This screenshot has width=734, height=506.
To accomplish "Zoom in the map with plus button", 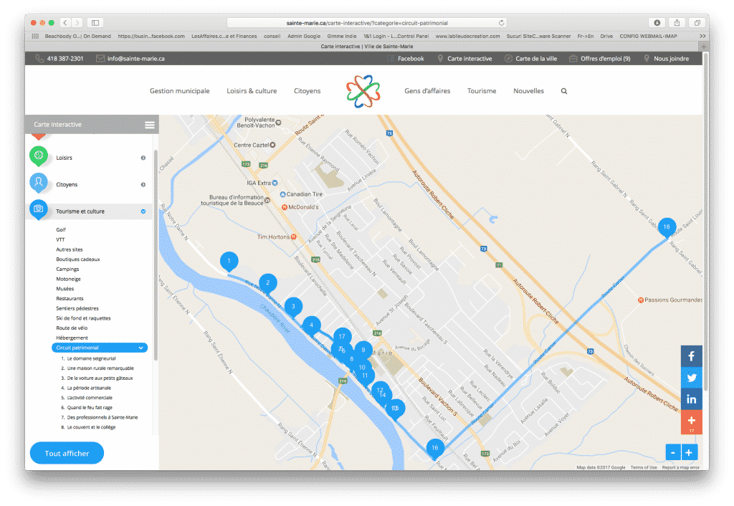I will click(x=689, y=452).
